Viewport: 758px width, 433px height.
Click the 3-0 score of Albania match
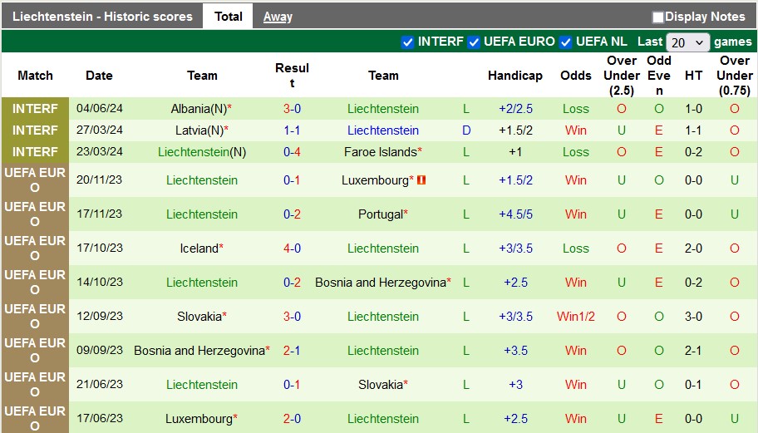[x=292, y=109]
